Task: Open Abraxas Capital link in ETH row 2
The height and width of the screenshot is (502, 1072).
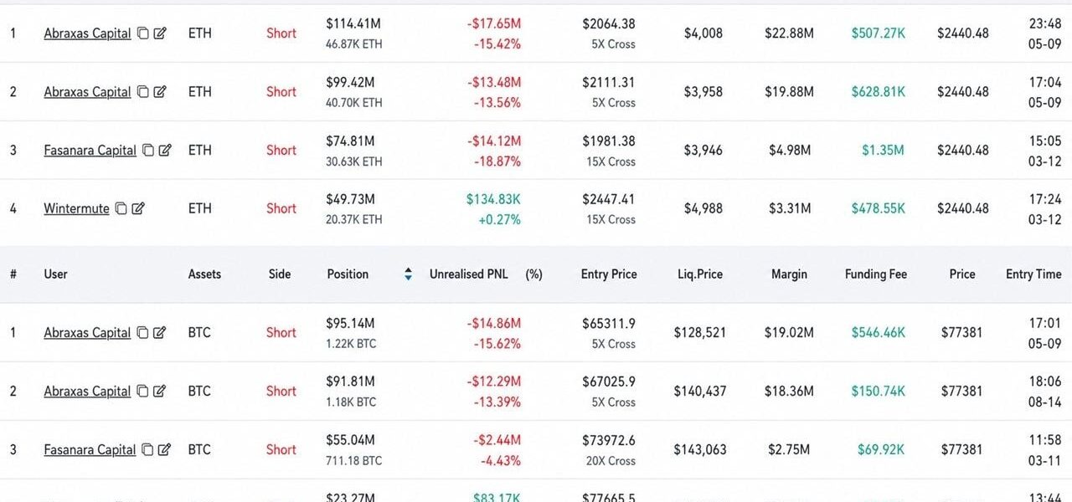Action: pos(87,92)
